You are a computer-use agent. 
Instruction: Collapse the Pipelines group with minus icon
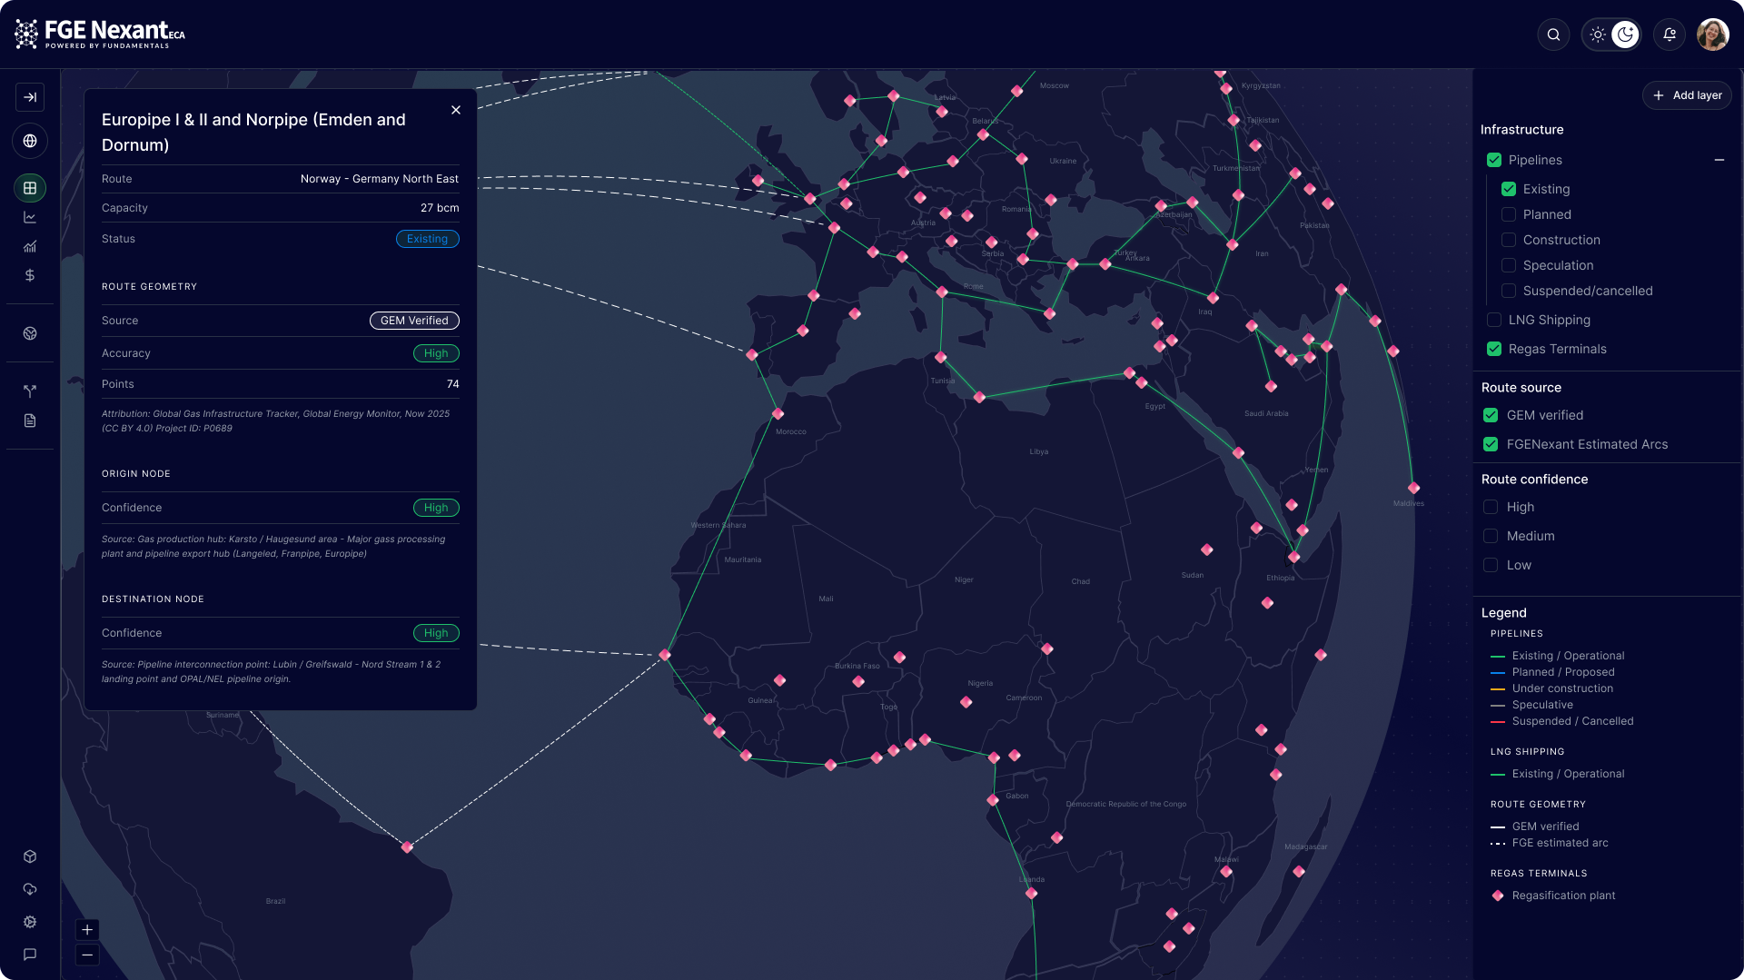point(1719,160)
